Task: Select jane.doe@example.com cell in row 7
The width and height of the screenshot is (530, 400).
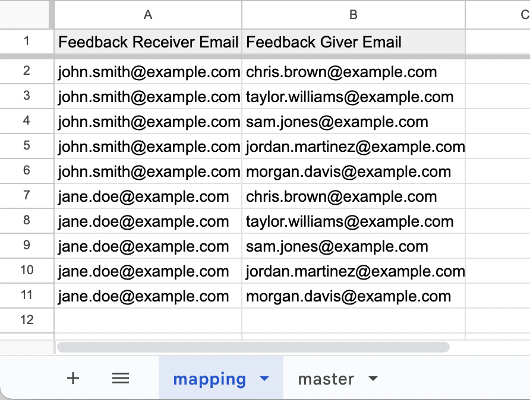Action: 148,197
